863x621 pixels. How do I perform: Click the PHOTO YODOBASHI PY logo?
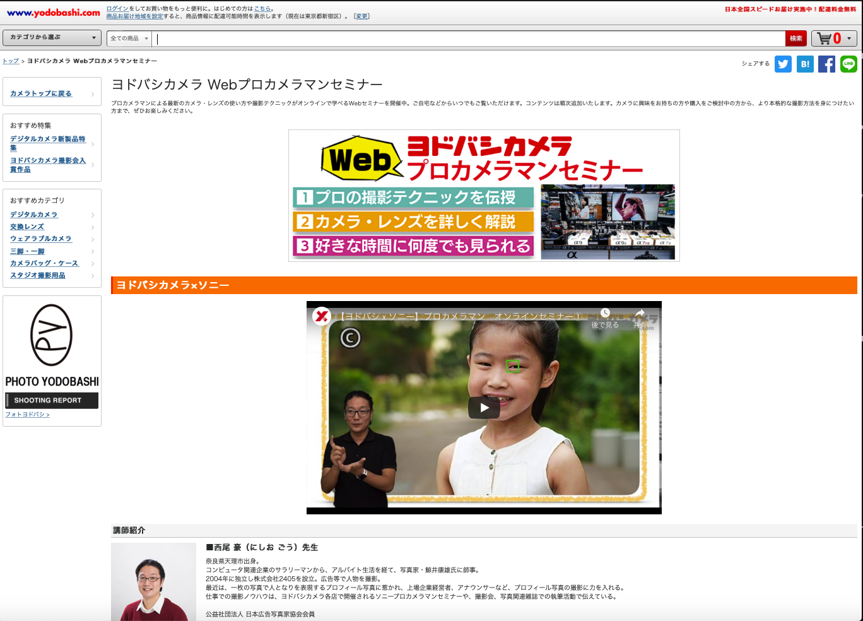[52, 335]
